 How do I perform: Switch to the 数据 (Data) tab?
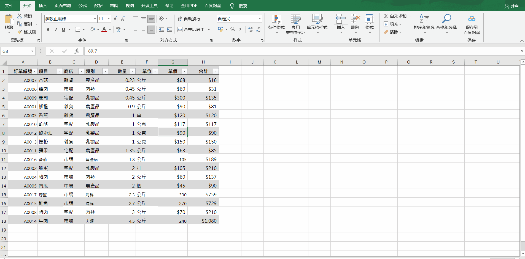(98, 6)
